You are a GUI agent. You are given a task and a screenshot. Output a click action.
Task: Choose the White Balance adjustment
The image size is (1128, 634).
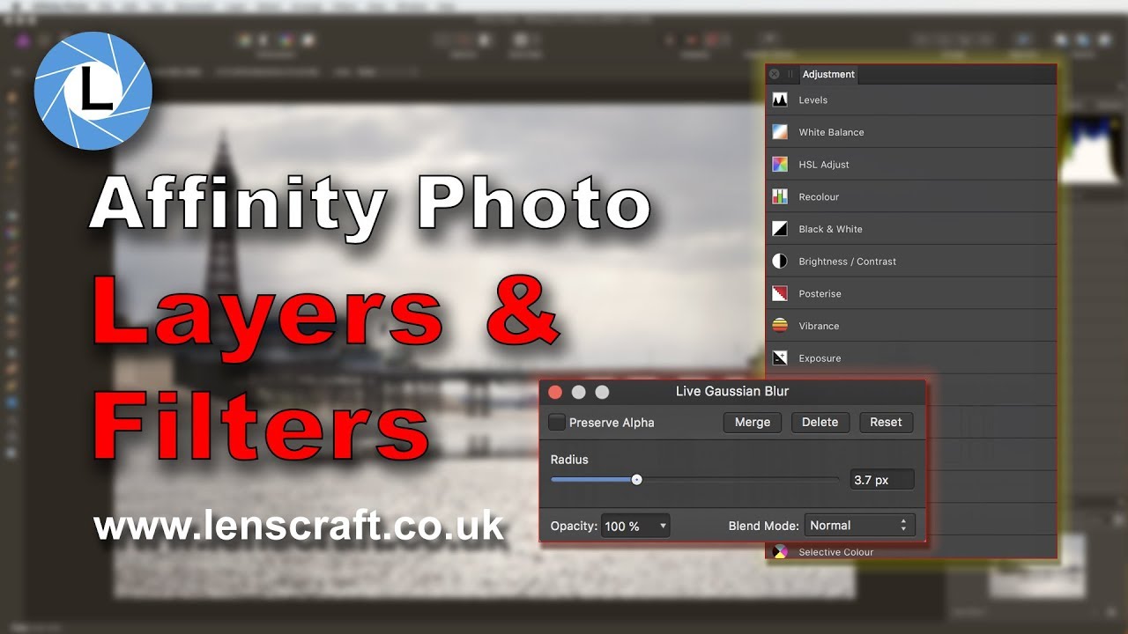tap(912, 132)
